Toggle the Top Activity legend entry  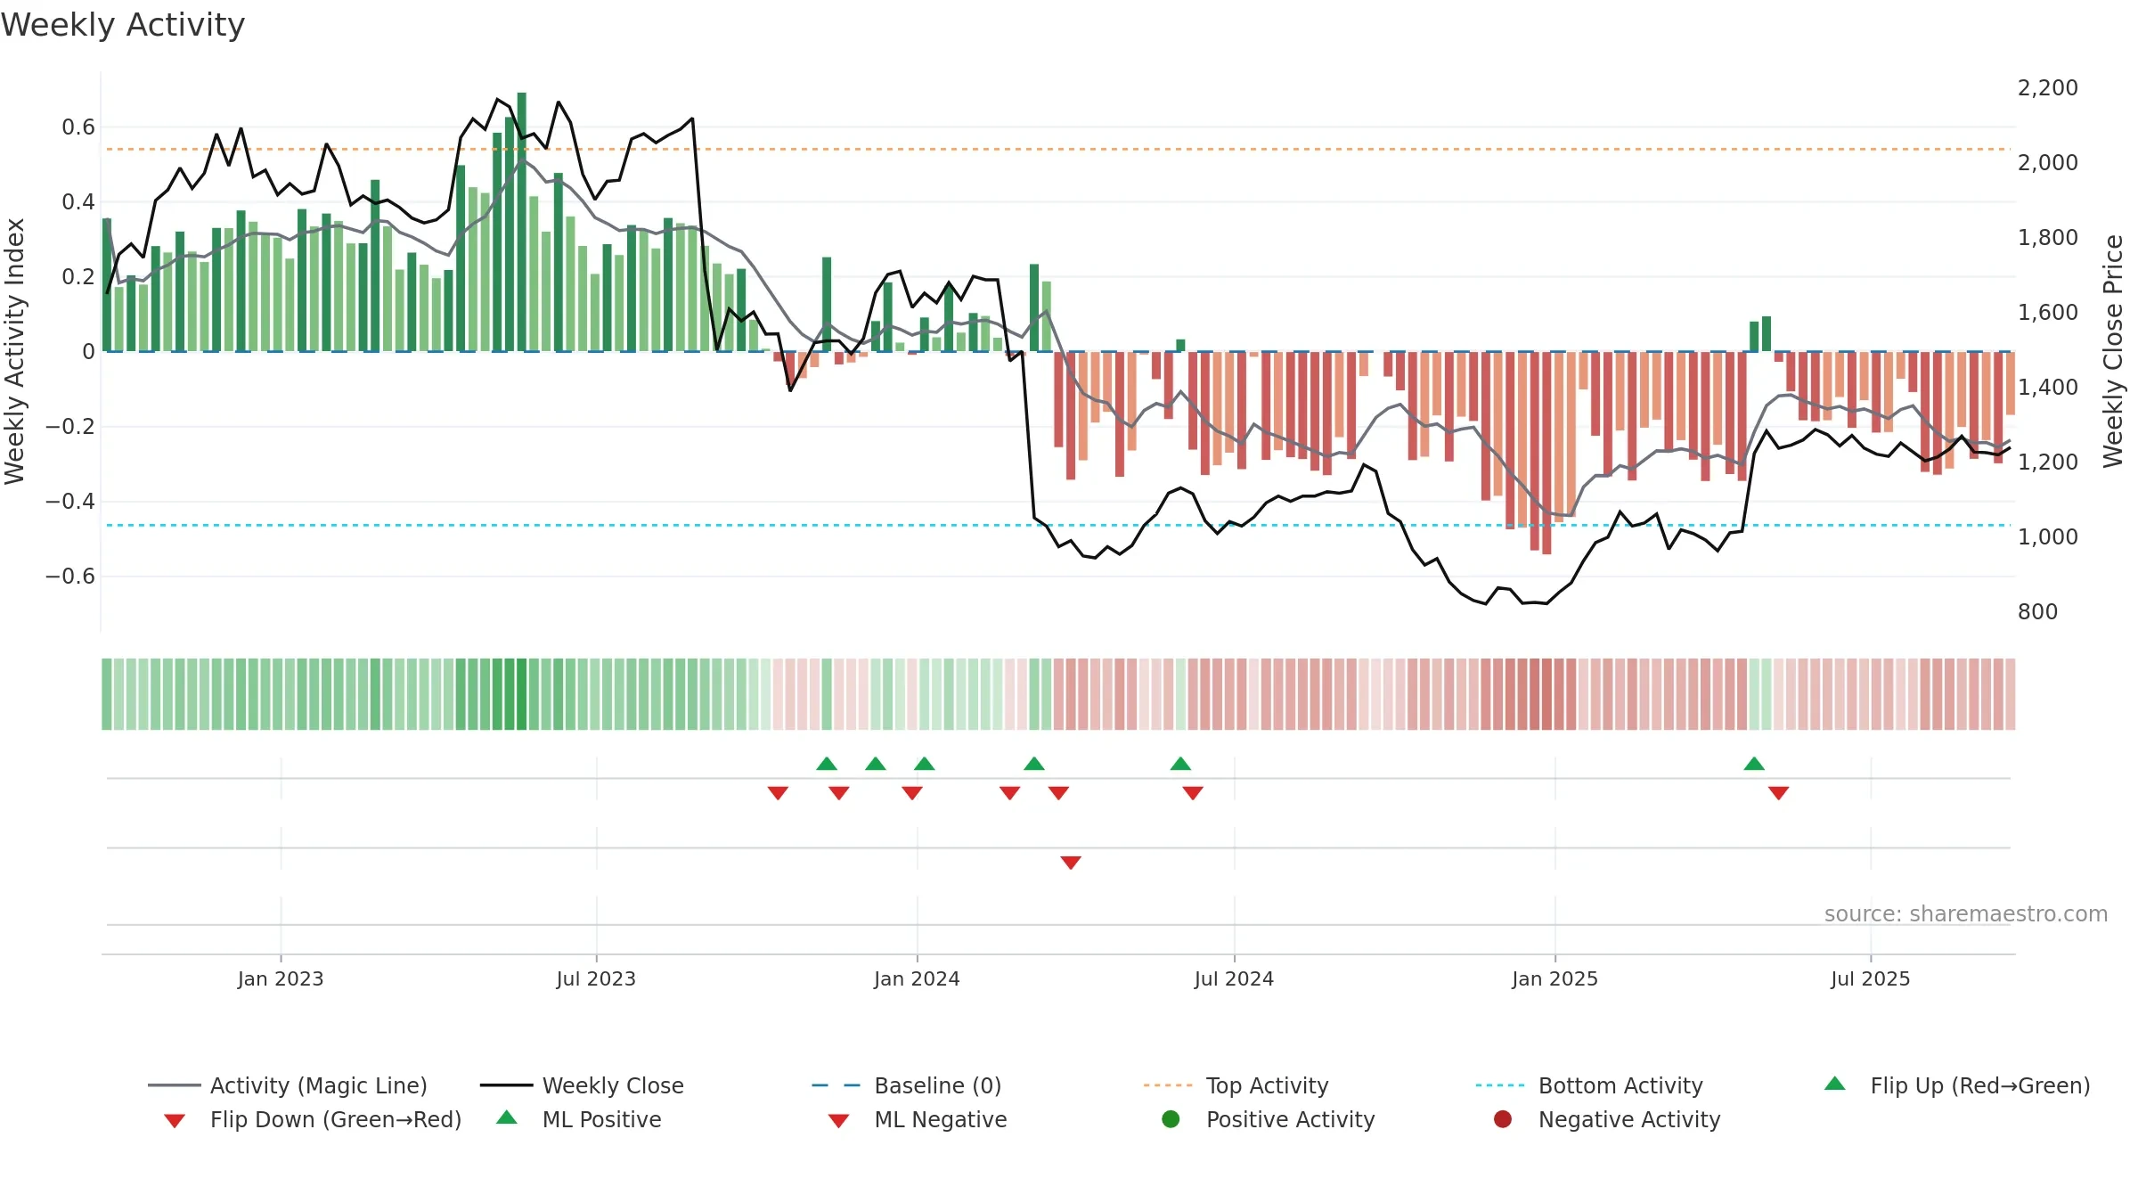click(1236, 1085)
